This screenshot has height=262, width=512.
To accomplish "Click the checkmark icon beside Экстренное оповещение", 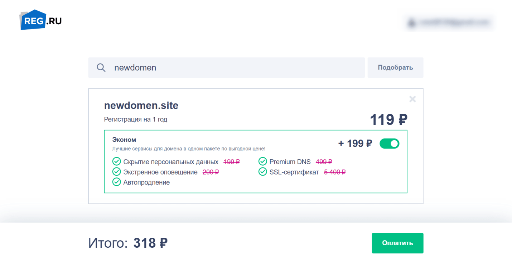I will pos(116,172).
